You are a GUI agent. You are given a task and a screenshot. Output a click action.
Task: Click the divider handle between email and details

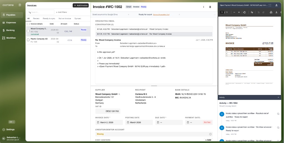154,86
